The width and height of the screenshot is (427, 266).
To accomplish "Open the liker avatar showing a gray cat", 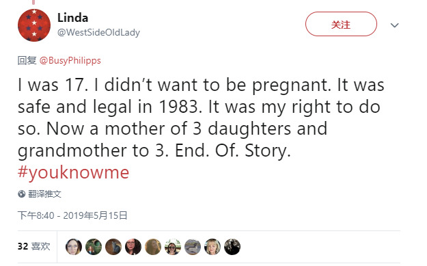I will [113, 247].
